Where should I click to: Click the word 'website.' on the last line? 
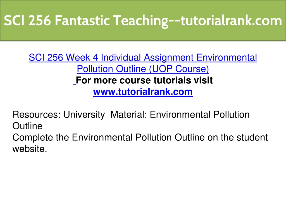coord(30,149)
